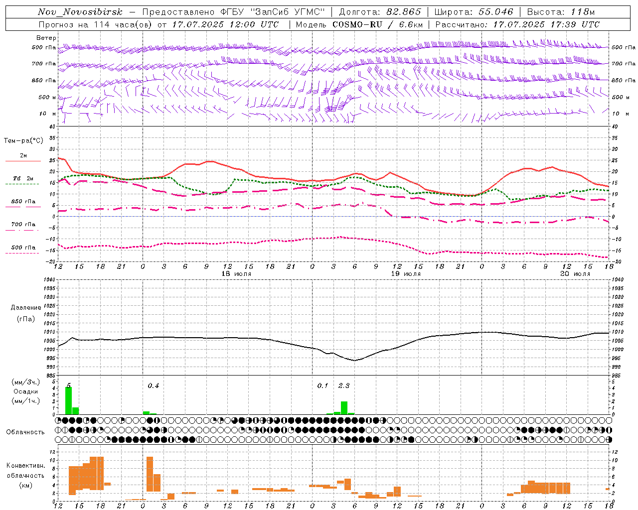Click the 'Облачность' cloud cover label
Image resolution: width=638 pixels, height=510 pixels.
[25, 432]
